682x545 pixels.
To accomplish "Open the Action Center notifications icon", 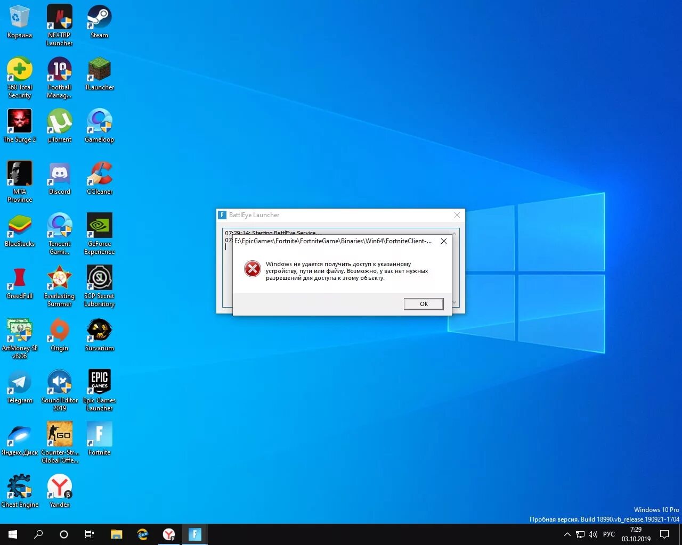I will coord(664,534).
